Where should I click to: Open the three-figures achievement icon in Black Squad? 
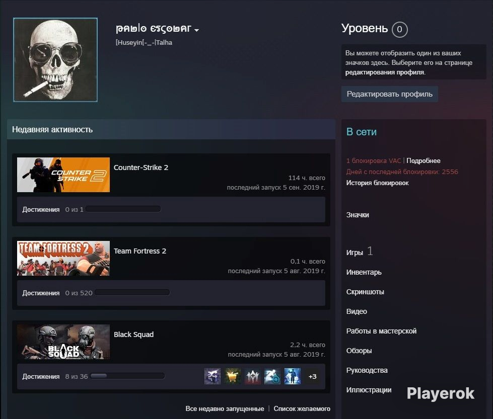pyautogui.click(x=252, y=376)
